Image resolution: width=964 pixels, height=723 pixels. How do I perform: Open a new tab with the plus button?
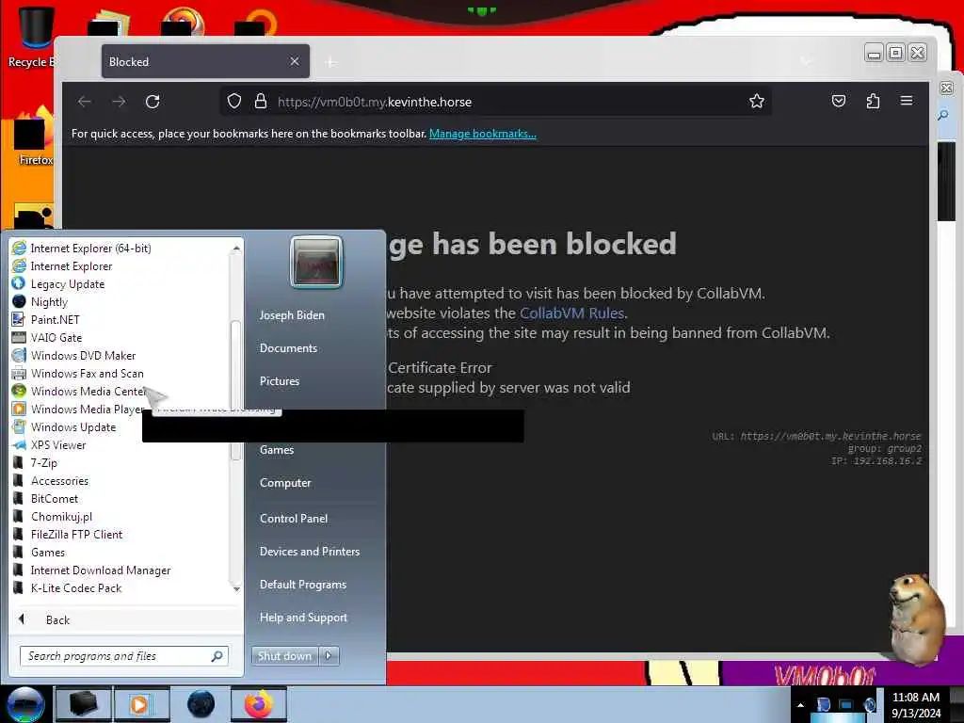coord(330,62)
